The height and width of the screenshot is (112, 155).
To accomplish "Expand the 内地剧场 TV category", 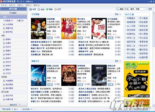I will point(4,81).
